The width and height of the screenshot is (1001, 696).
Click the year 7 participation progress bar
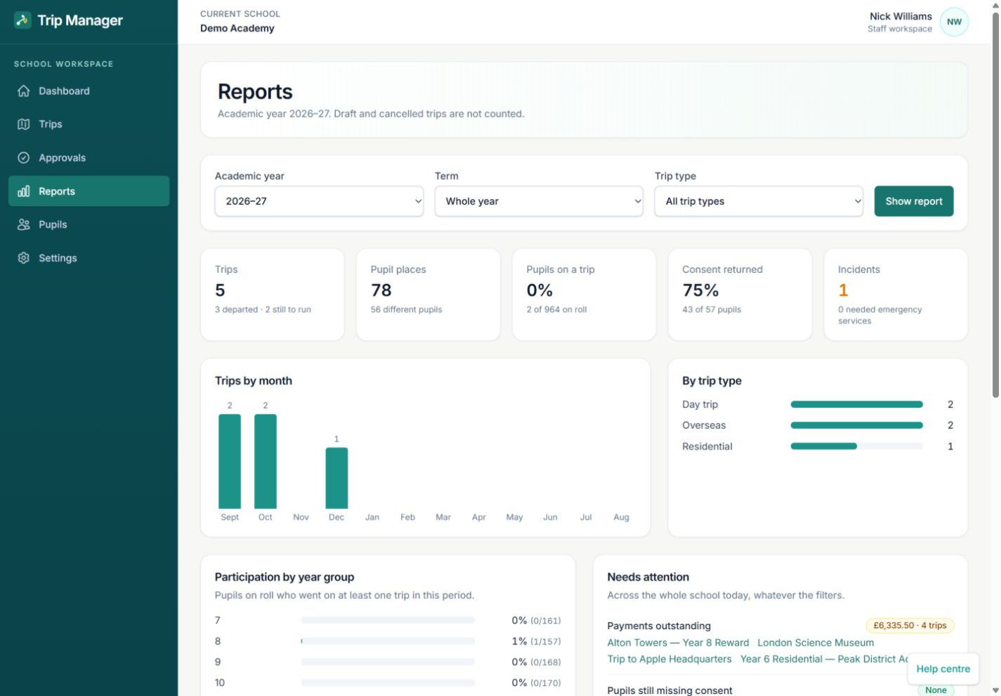point(388,620)
